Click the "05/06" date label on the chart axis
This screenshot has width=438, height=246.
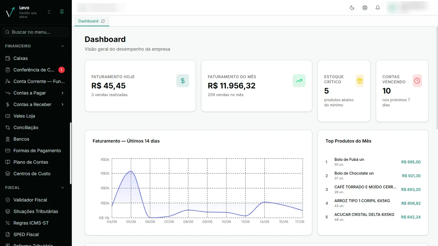click(x=131, y=222)
